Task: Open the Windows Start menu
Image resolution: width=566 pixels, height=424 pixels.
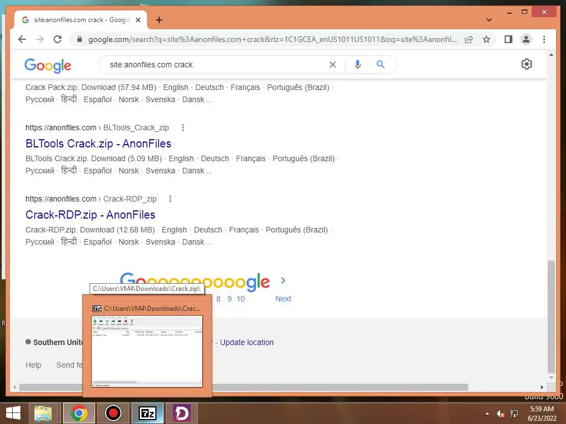Action: click(x=13, y=413)
